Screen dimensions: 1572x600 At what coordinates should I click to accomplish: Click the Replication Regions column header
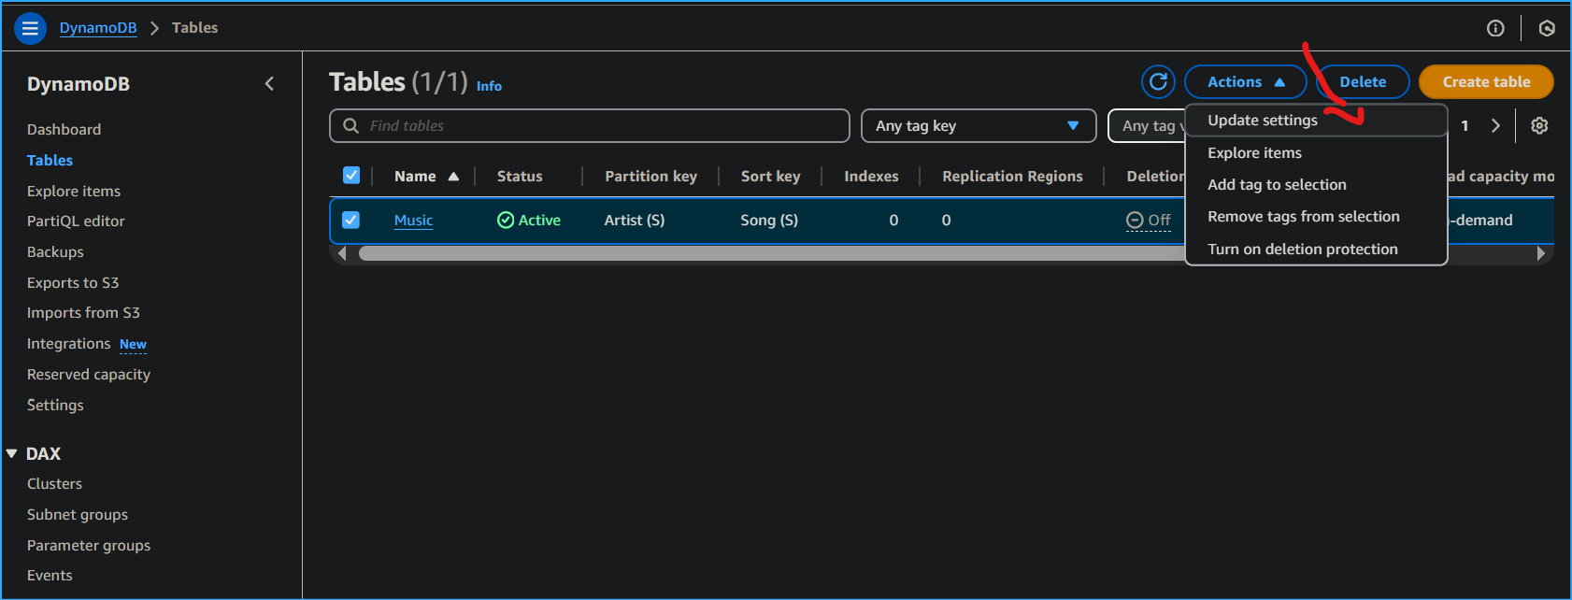click(1012, 176)
